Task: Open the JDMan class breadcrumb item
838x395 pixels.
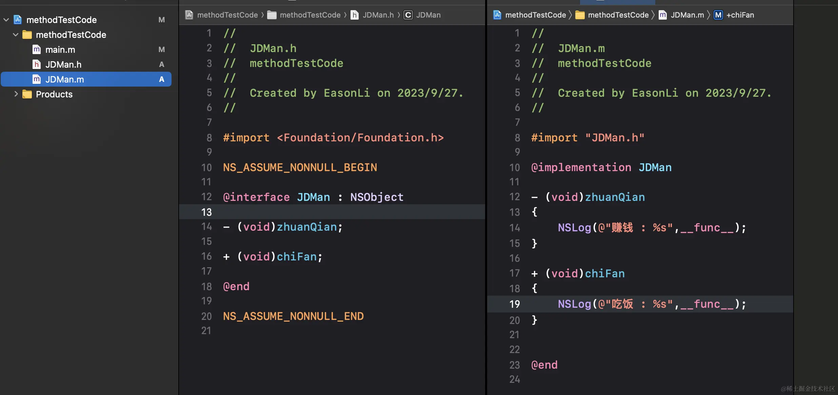Action: (428, 15)
